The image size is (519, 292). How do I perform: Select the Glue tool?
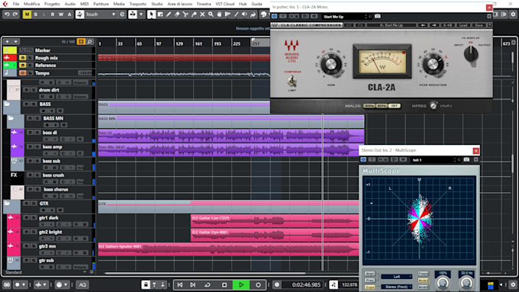click(x=194, y=14)
